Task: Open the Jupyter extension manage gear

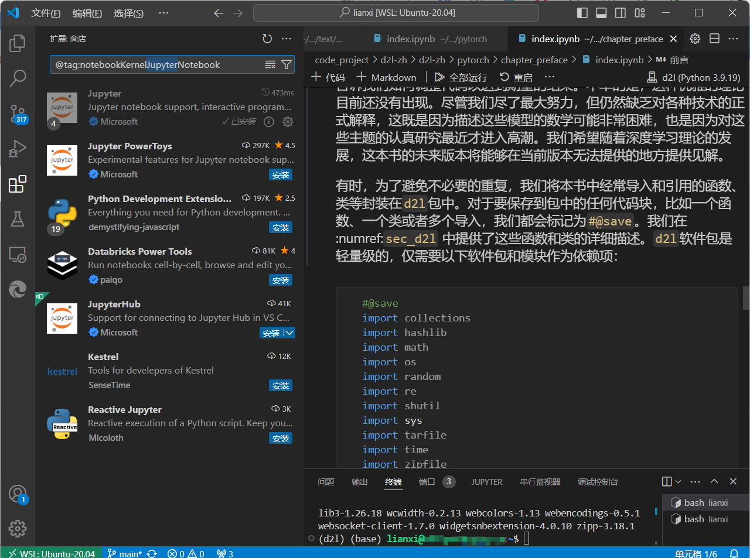Action: tap(288, 122)
